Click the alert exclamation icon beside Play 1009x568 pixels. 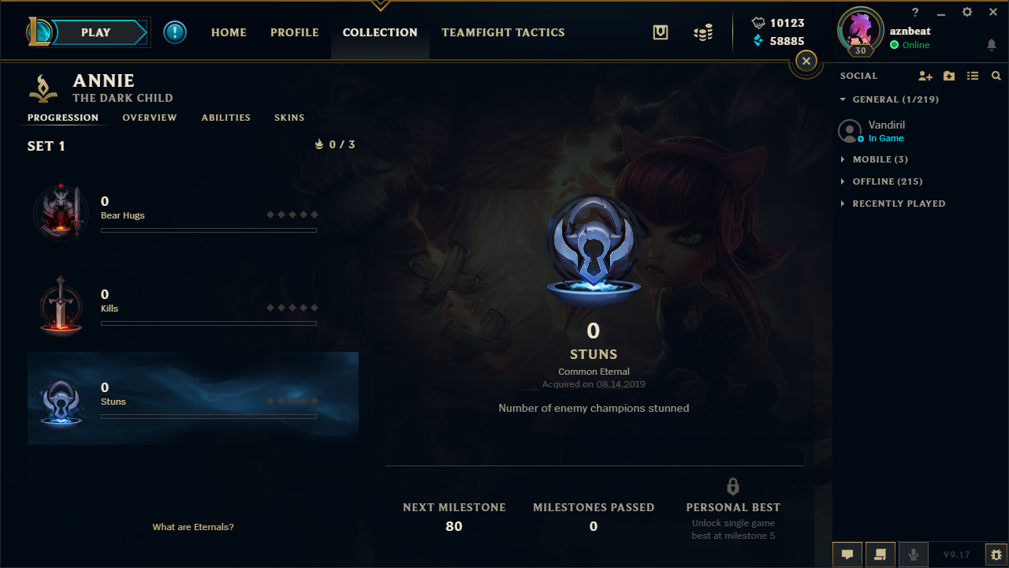[175, 32]
